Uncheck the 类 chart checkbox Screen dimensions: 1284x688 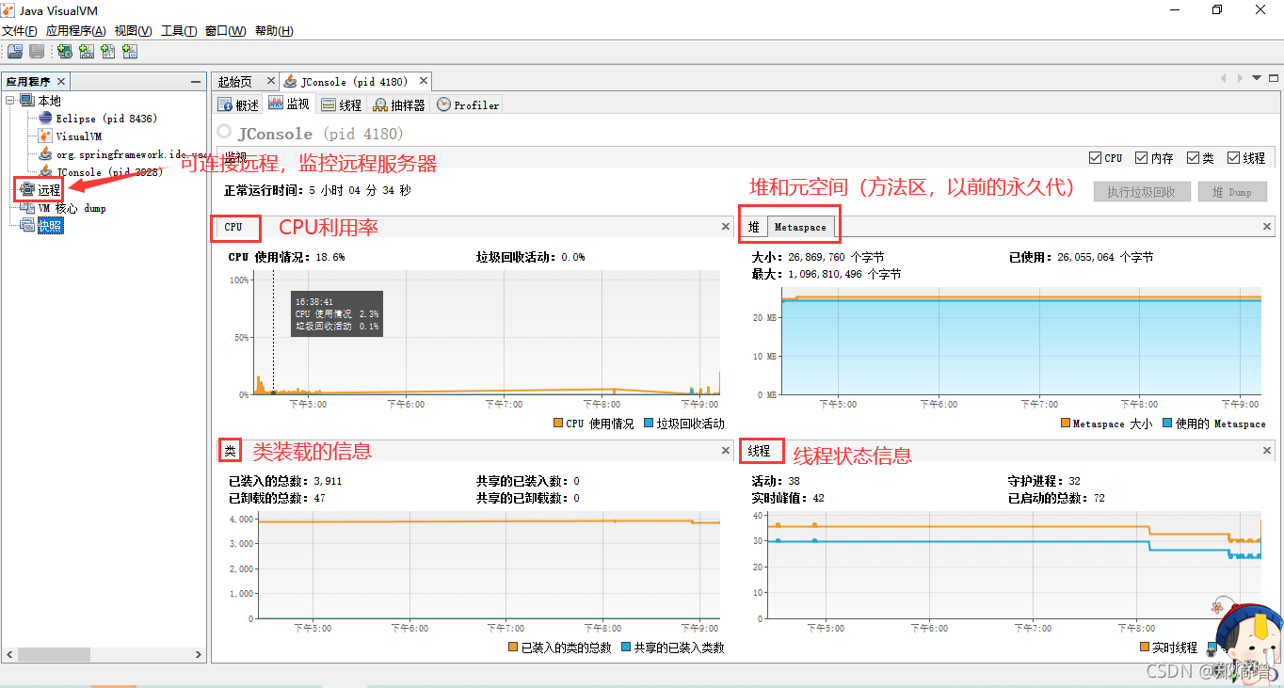[1193, 158]
